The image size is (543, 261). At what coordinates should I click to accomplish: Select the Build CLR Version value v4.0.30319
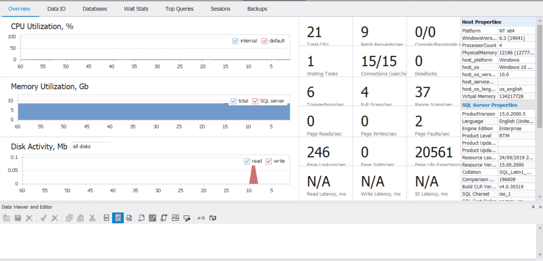[x=517, y=187]
